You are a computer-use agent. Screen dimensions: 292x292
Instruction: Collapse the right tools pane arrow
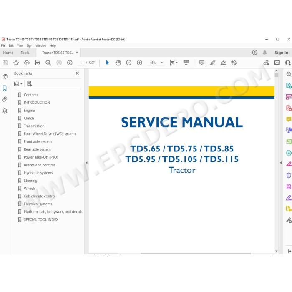[281, 163]
